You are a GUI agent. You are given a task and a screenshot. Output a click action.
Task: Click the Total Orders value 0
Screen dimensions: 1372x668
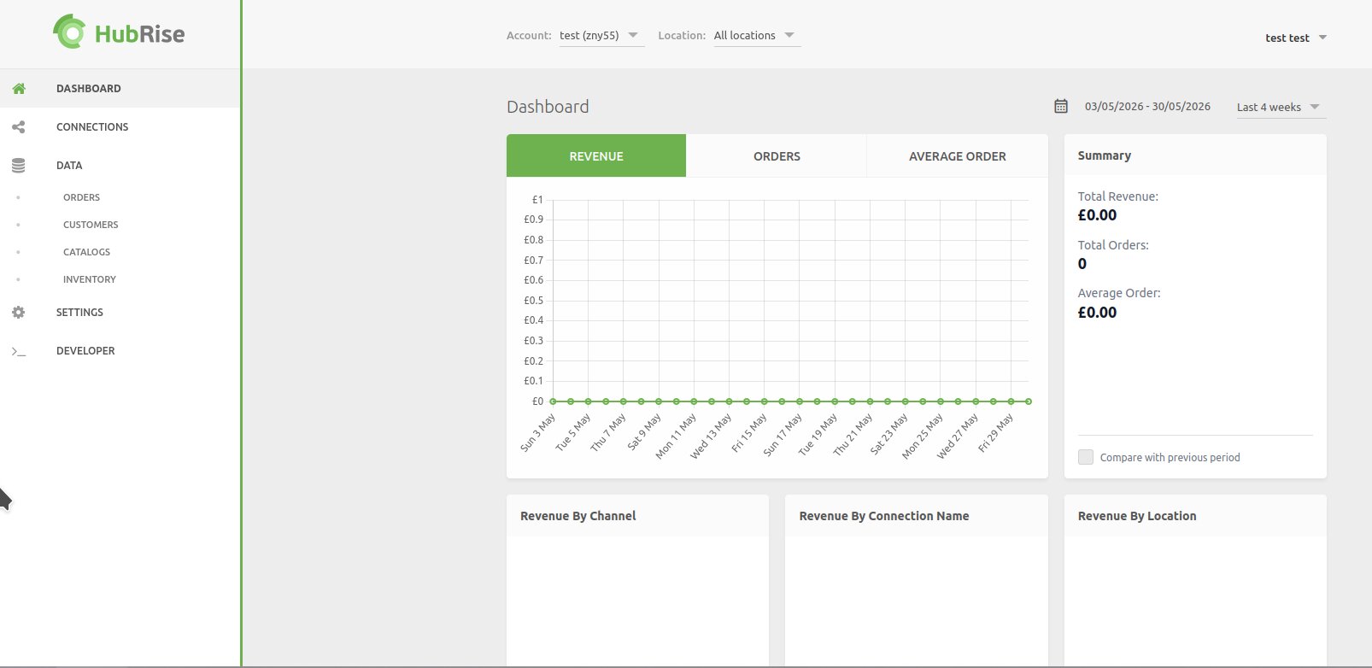coord(1082,264)
